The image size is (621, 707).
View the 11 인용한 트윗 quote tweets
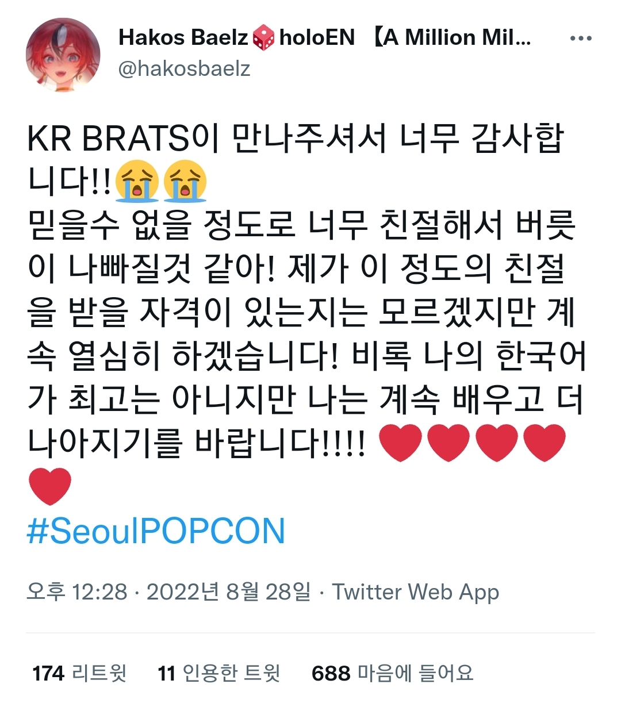tap(219, 673)
